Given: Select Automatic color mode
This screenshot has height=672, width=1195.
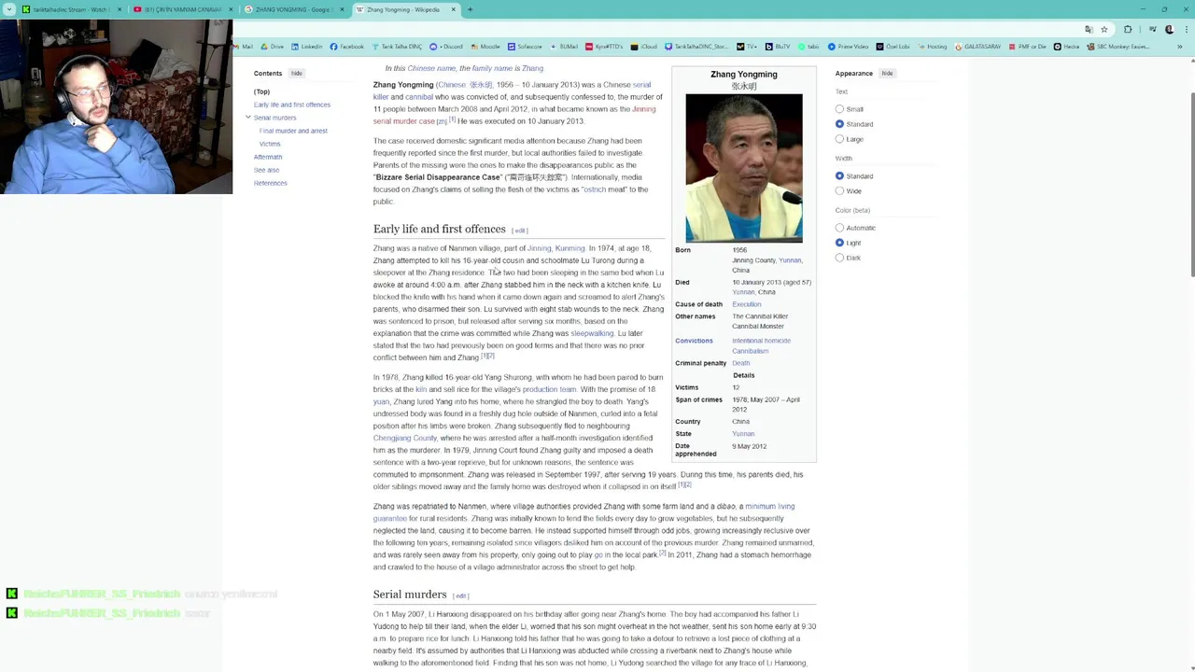Looking at the screenshot, I should tap(839, 228).
